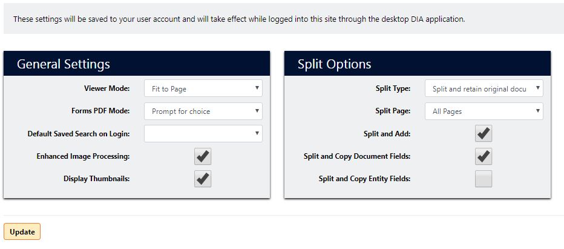Uncheck Display Thumbnails checkbox
The width and height of the screenshot is (564, 249).
tap(203, 179)
